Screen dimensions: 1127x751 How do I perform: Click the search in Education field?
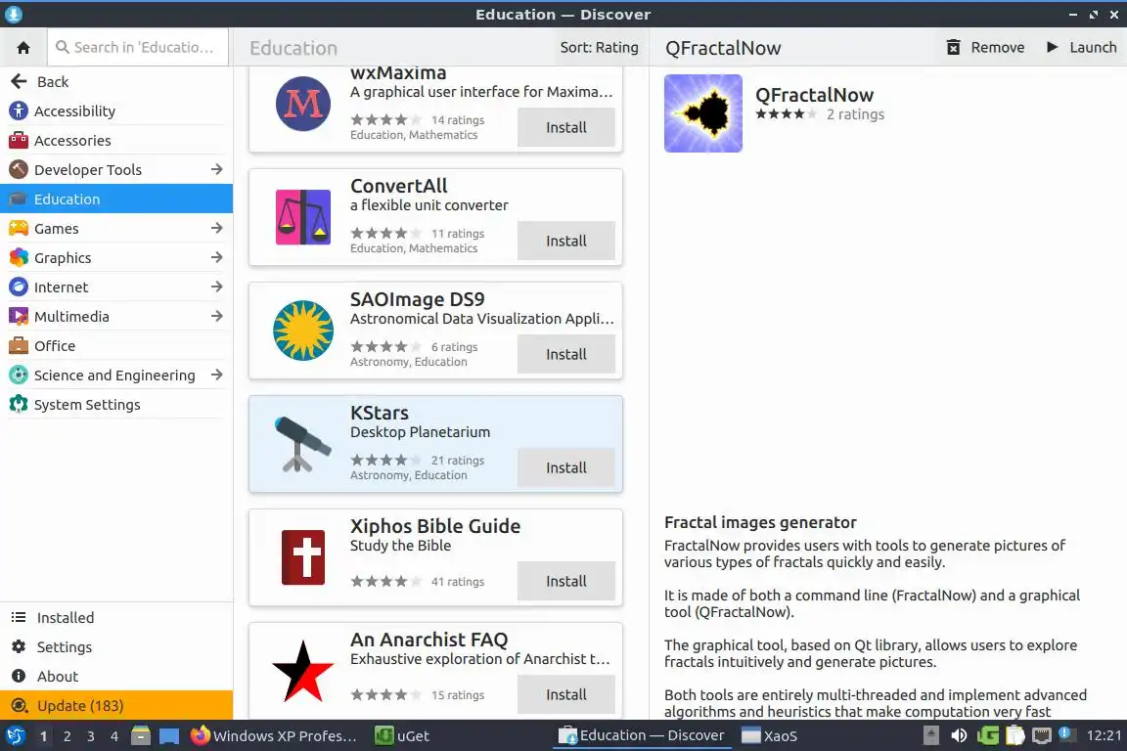click(138, 48)
